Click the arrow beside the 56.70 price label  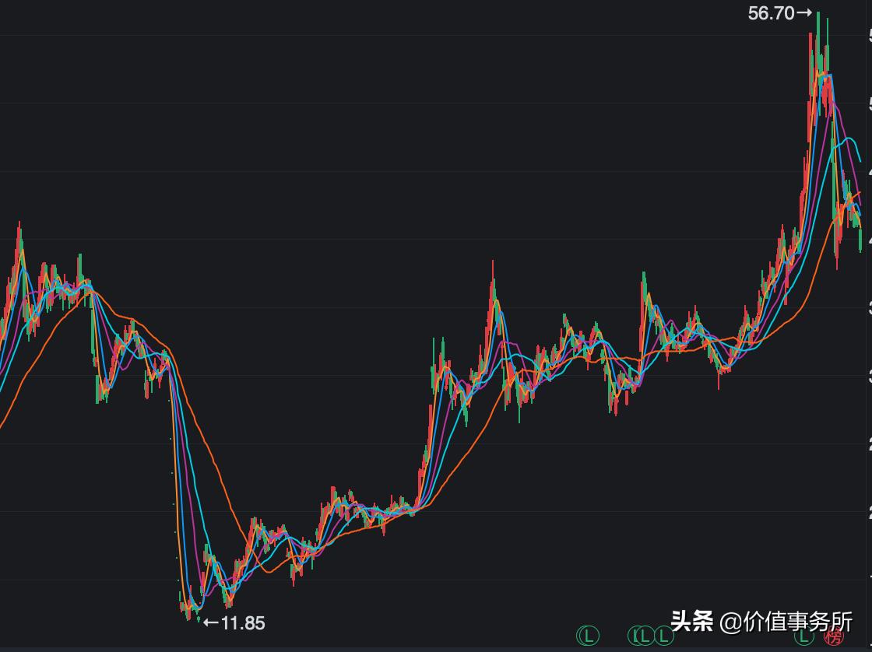pyautogui.click(x=802, y=12)
